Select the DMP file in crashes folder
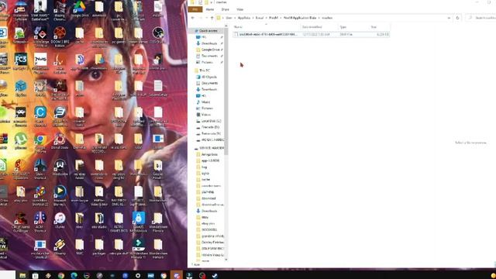Viewport: 496px width, 279px height. pos(312,34)
